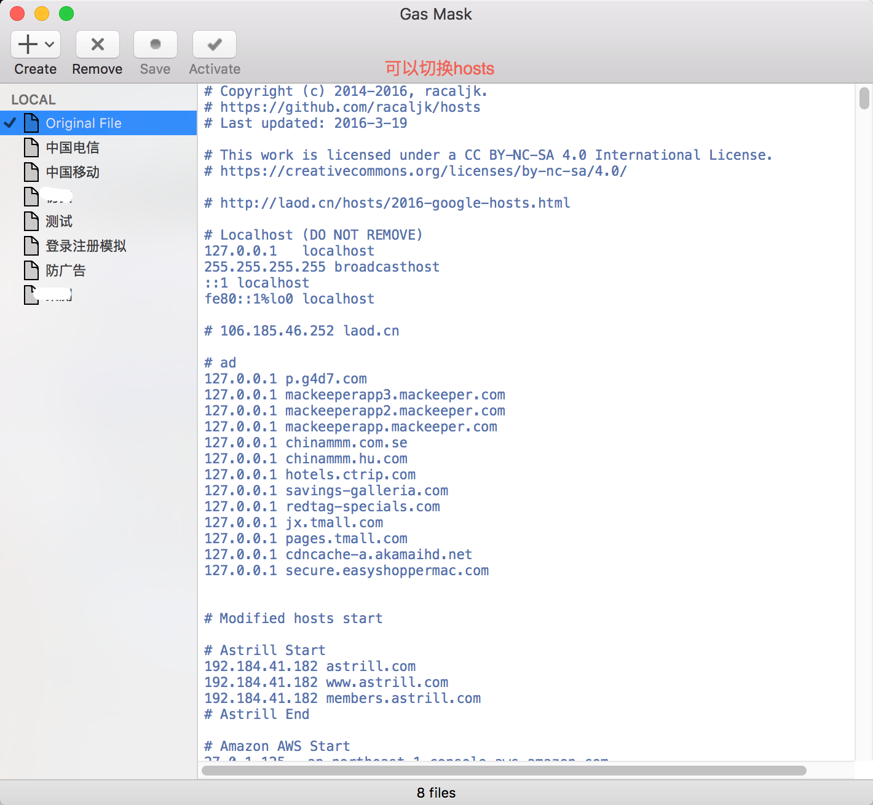
Task: Select the 中国电信 hosts file
Action: pyautogui.click(x=98, y=147)
